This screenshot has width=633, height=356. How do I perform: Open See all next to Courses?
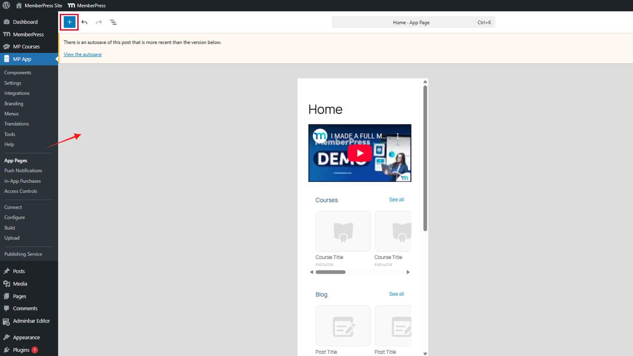[396, 200]
